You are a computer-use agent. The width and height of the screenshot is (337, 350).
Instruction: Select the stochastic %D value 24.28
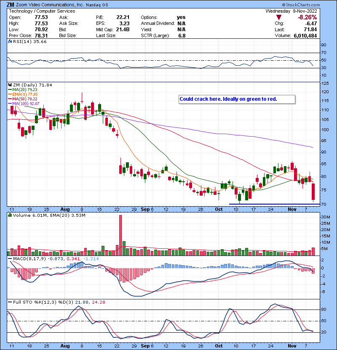98,302
